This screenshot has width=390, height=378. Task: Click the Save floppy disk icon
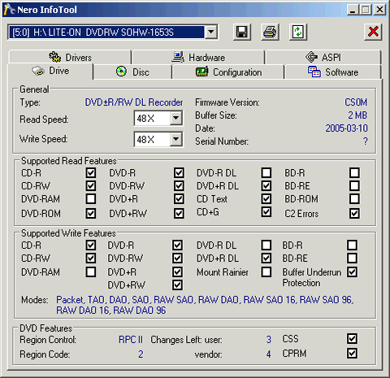coord(242,33)
